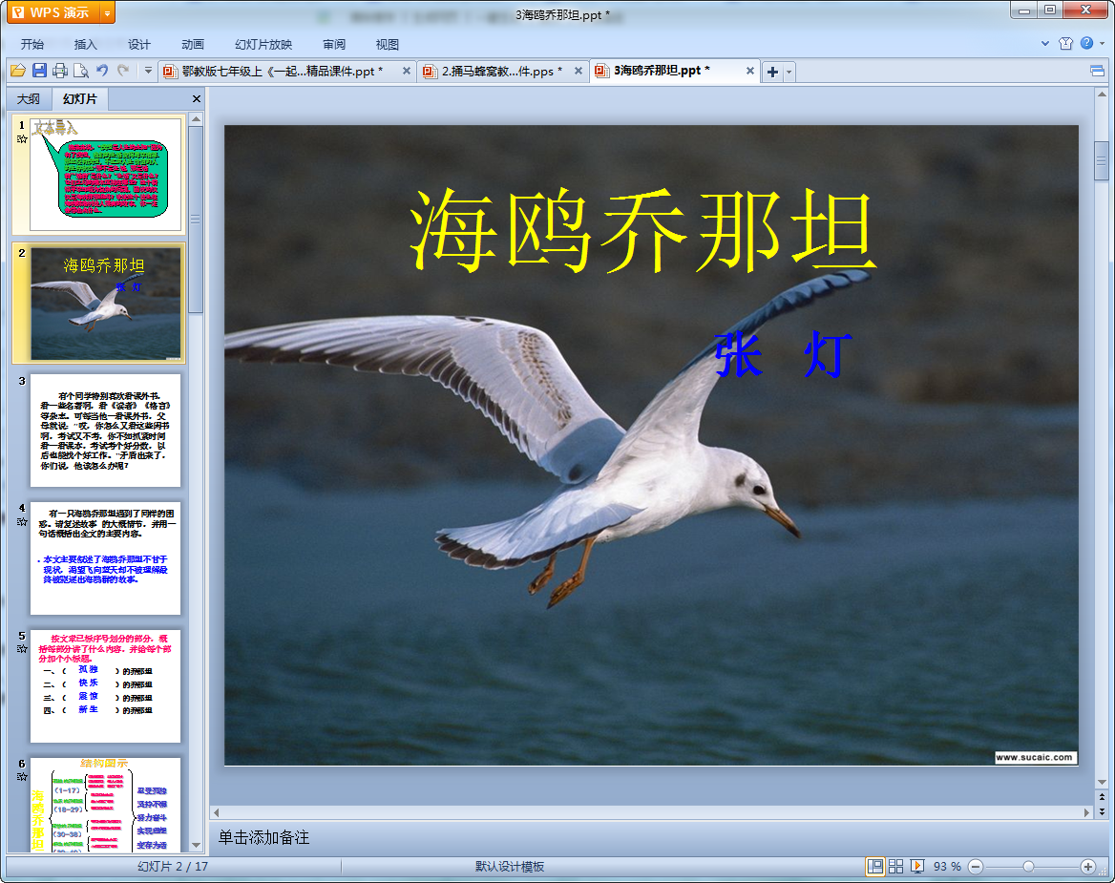Image resolution: width=1115 pixels, height=883 pixels.
Task: Click the animation star icon on slide 4
Action: coord(22,522)
